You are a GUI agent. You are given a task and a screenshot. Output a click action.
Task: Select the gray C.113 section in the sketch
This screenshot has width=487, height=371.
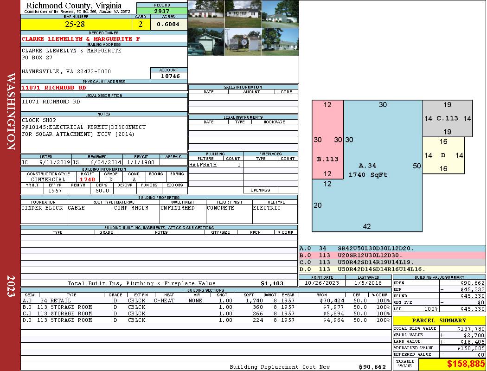click(447, 118)
